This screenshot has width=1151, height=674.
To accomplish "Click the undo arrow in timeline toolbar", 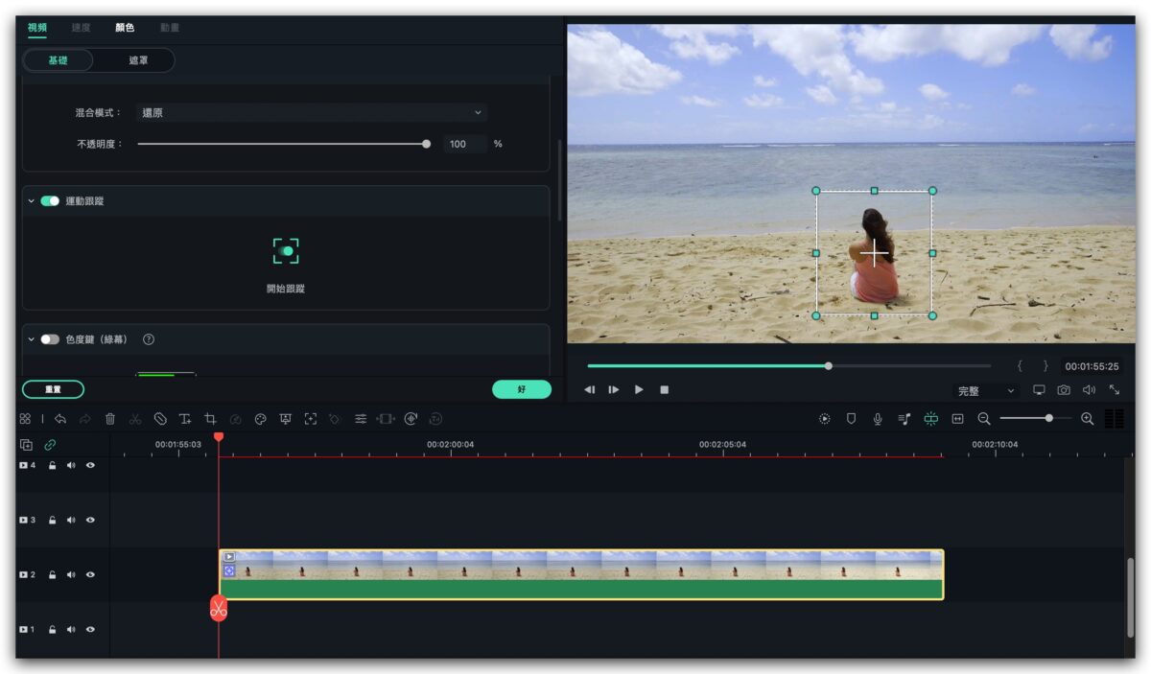I will click(60, 419).
